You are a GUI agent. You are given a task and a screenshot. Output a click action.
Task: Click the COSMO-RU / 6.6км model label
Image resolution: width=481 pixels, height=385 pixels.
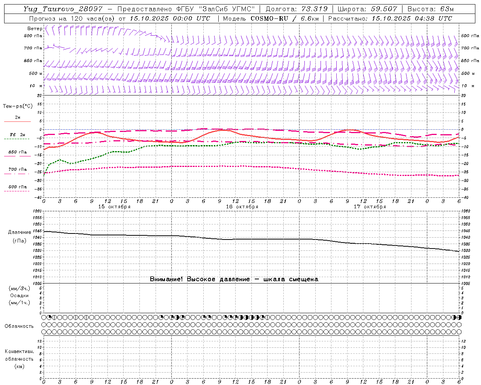click(284, 18)
